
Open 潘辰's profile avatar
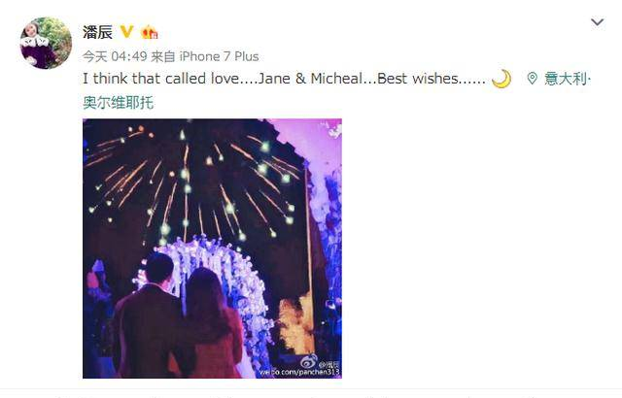click(x=46, y=43)
